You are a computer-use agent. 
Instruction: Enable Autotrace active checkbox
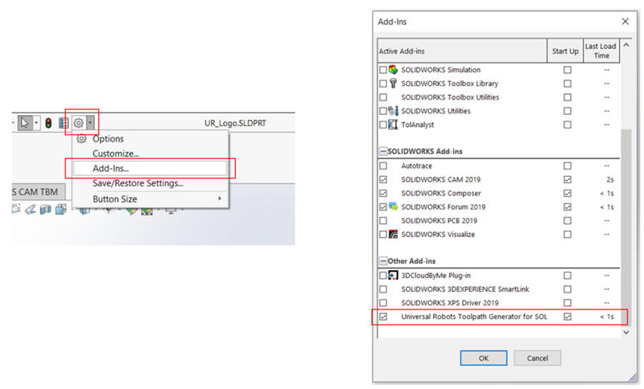point(383,166)
